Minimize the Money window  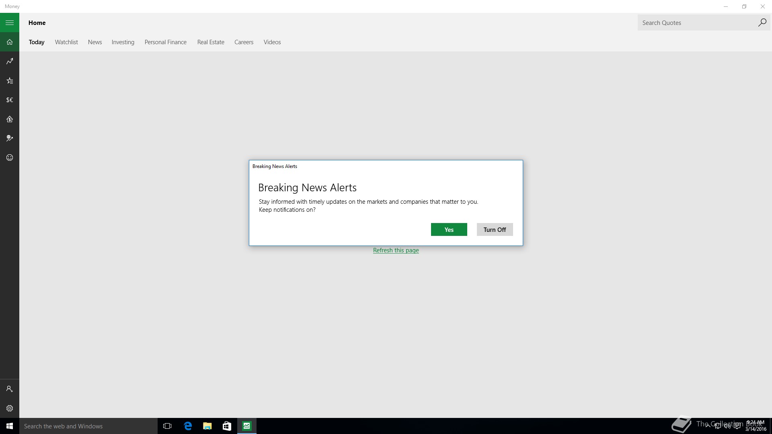click(x=726, y=6)
